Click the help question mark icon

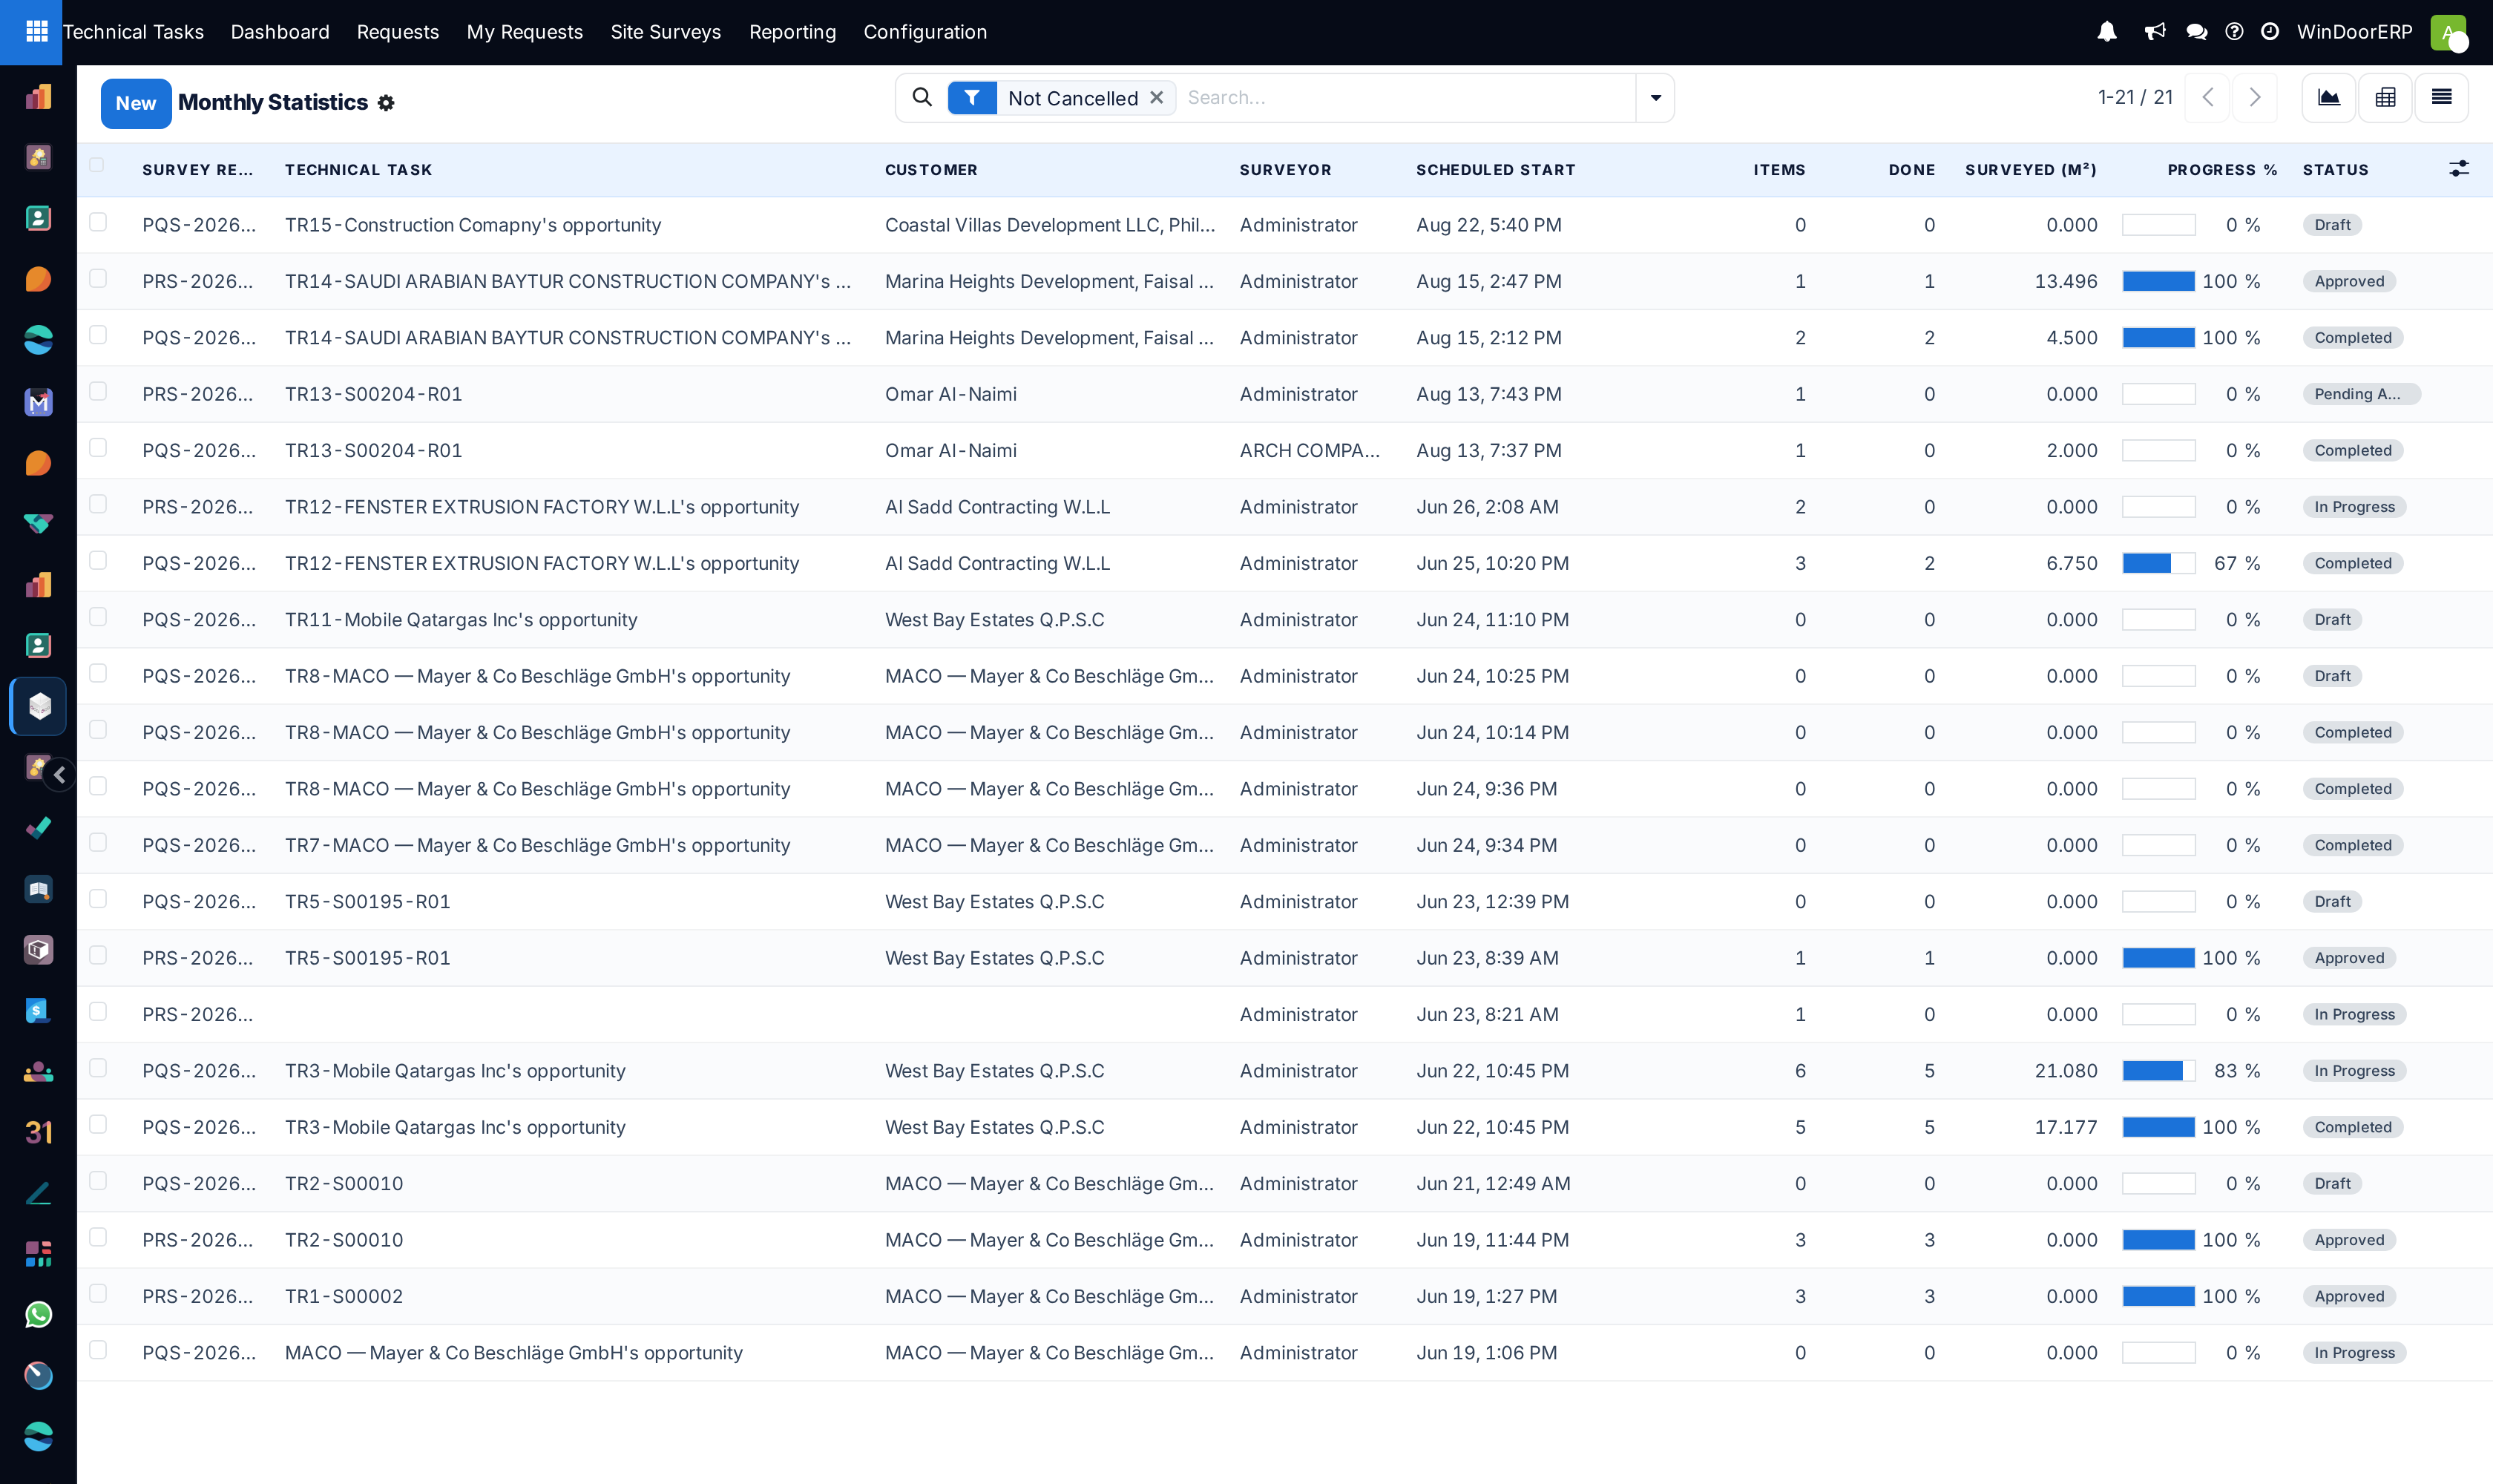pyautogui.click(x=2234, y=32)
